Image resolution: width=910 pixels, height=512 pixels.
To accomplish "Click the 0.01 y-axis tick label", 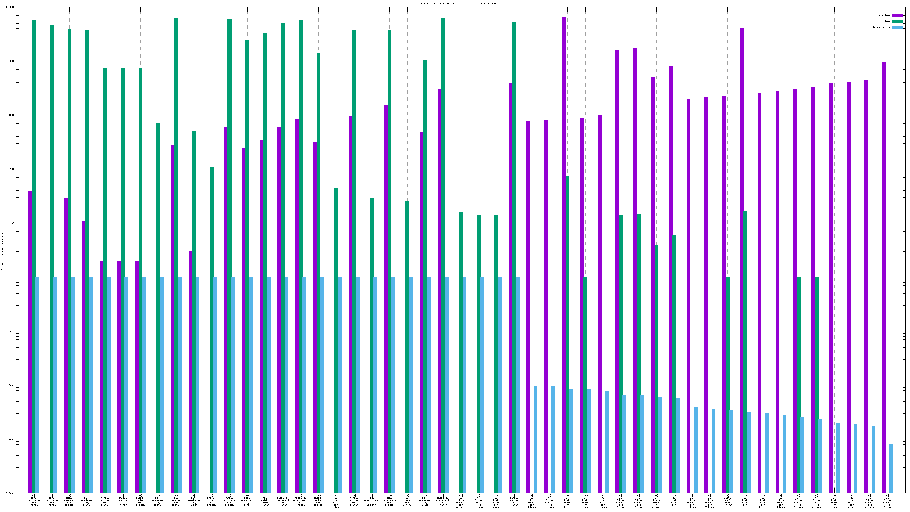I will (11, 385).
